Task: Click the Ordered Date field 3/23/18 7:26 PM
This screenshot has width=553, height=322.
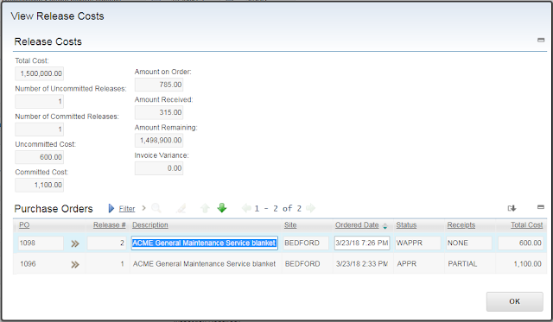Action: pos(362,243)
